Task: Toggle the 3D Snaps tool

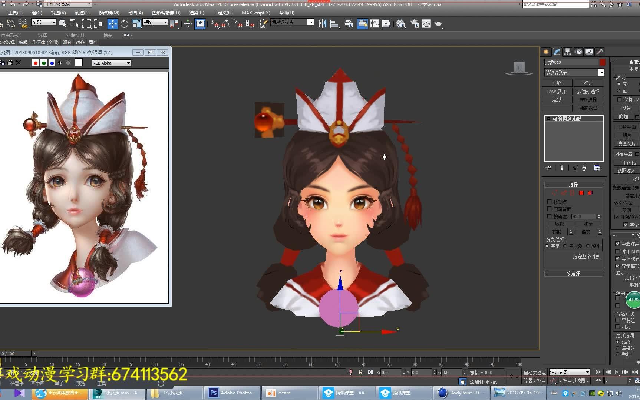Action: [x=214, y=24]
